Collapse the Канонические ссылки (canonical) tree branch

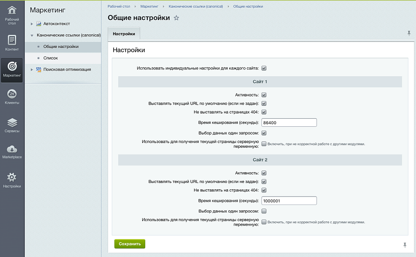31,34
